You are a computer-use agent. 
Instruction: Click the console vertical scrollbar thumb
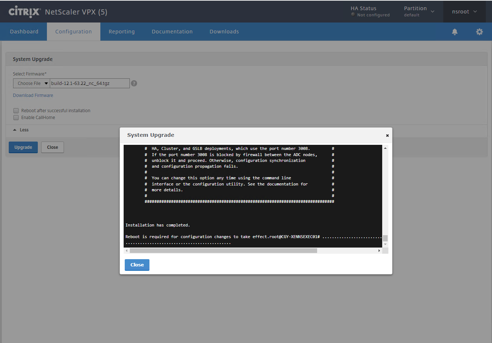point(385,238)
